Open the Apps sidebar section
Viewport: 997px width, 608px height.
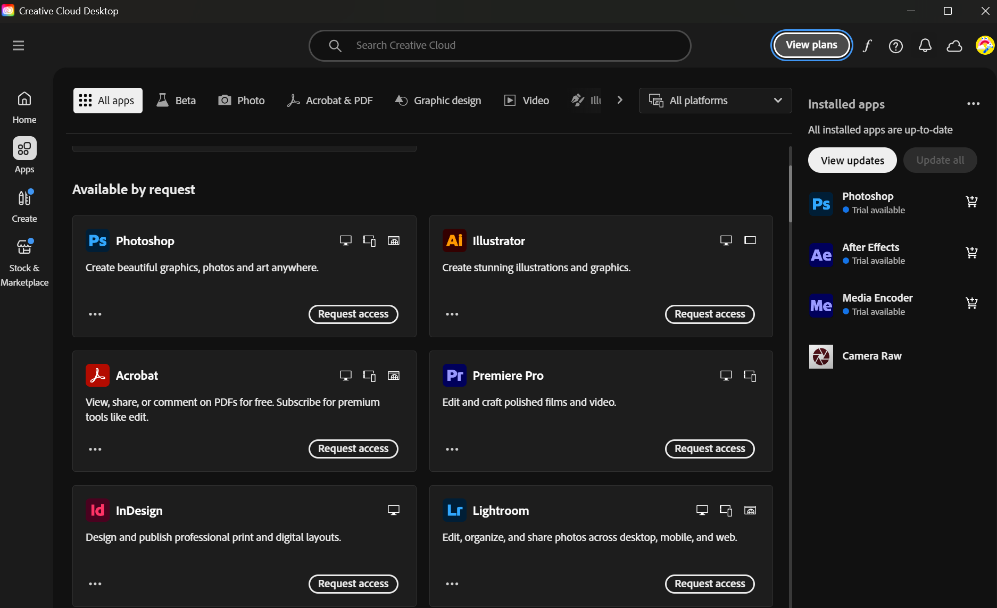click(x=24, y=156)
